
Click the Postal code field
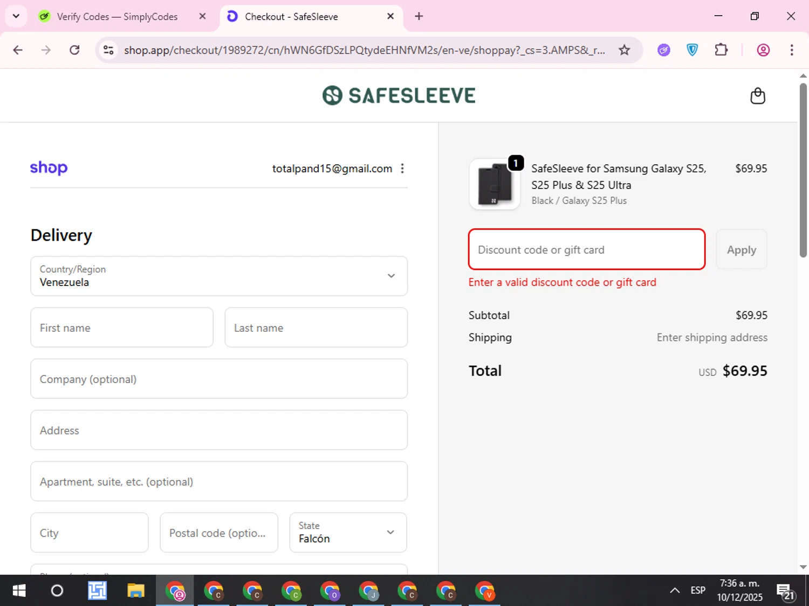219,532
